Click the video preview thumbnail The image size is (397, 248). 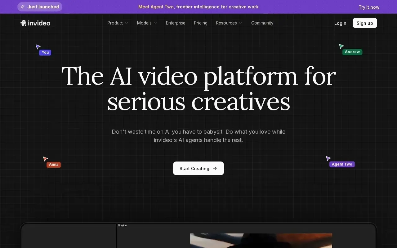click(x=261, y=241)
